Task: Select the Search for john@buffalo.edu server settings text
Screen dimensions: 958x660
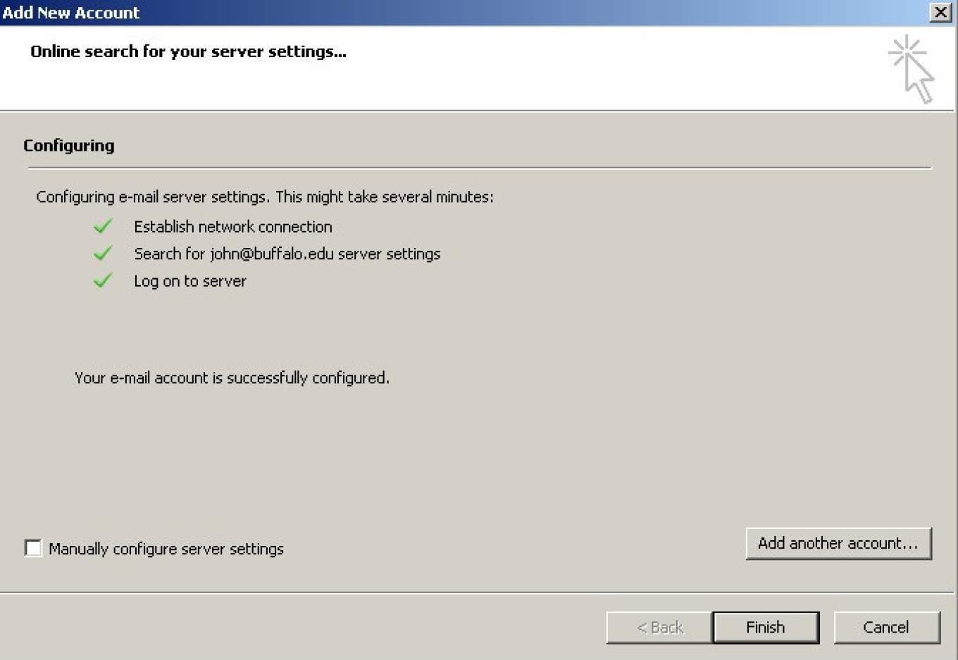Action: click(287, 254)
